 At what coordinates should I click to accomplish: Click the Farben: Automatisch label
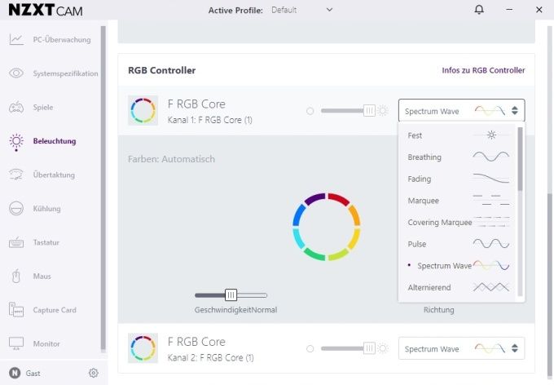tap(171, 159)
